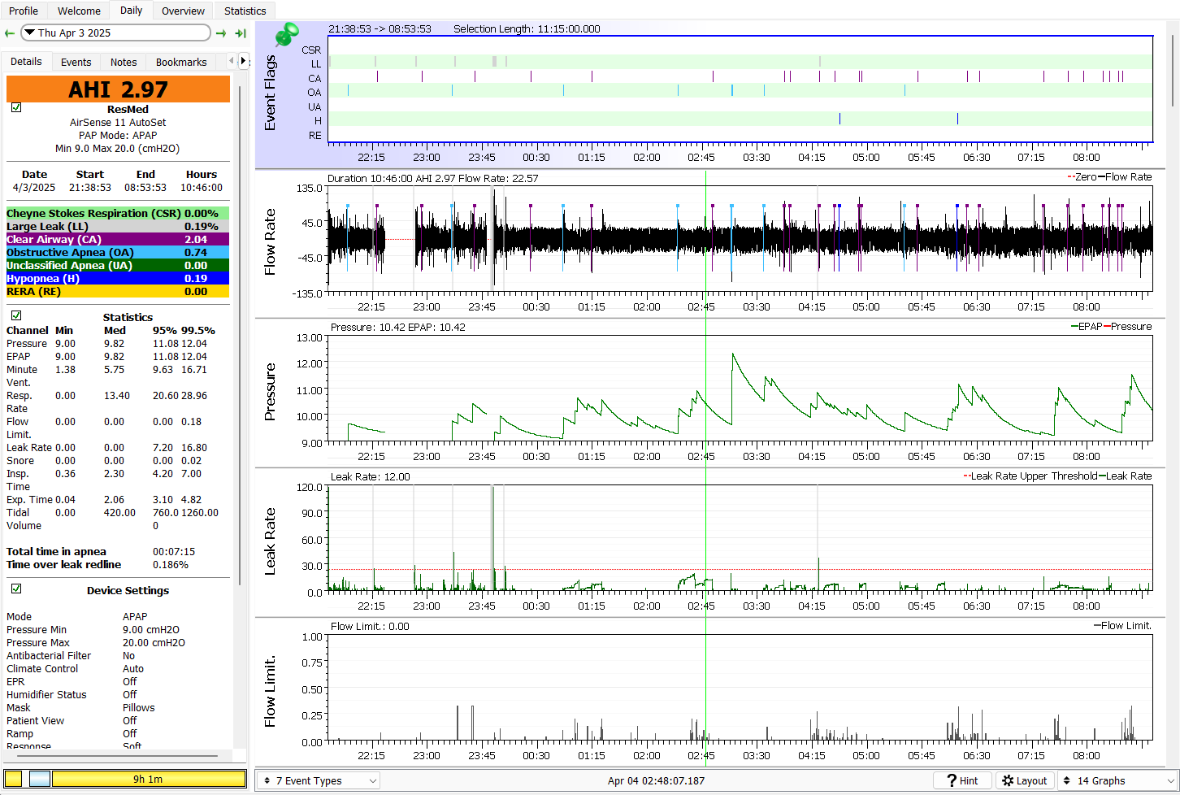Select the 9h 1m session bar
Screen dimensions: 1180x795
(148, 779)
